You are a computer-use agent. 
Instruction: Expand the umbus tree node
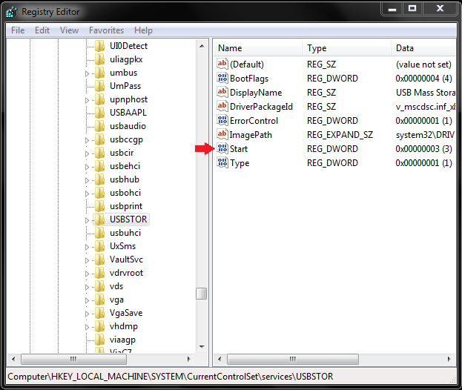(x=87, y=73)
